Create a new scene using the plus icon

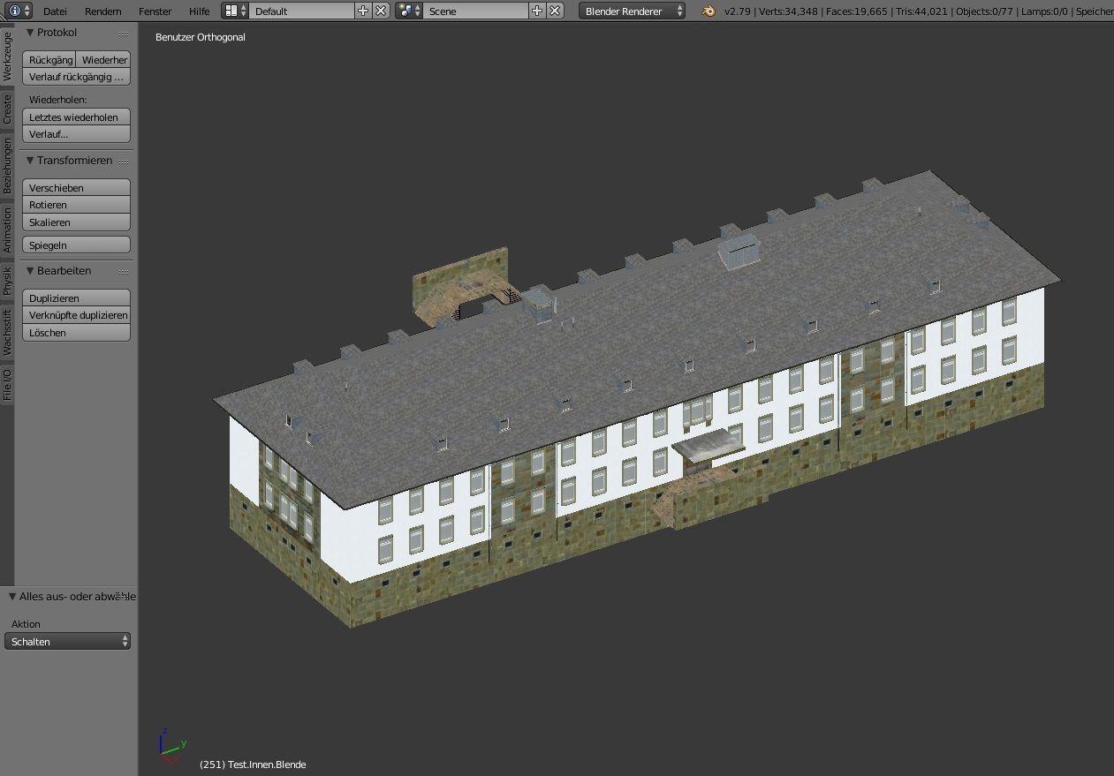537,11
